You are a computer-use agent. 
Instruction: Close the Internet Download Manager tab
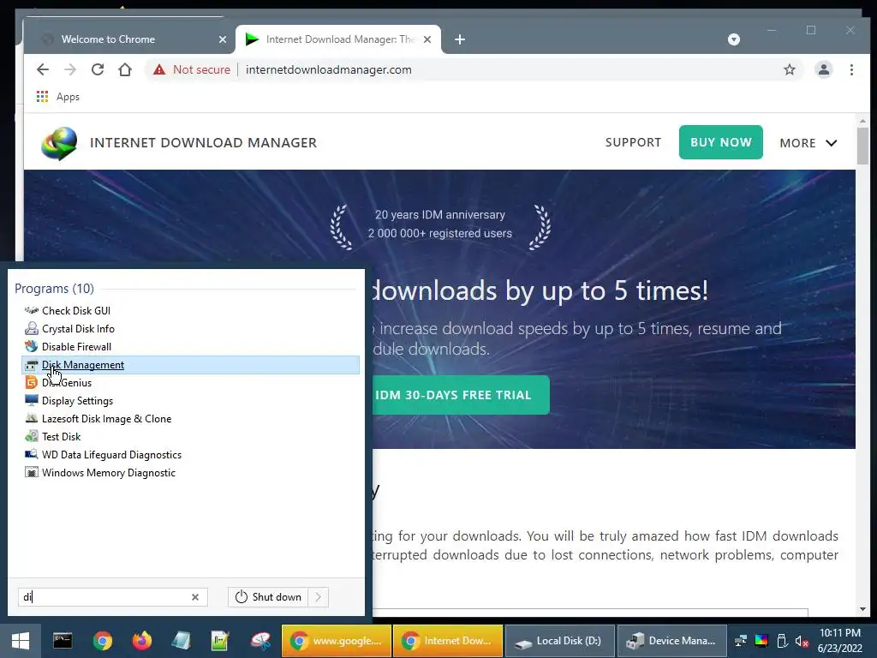pyautogui.click(x=427, y=39)
